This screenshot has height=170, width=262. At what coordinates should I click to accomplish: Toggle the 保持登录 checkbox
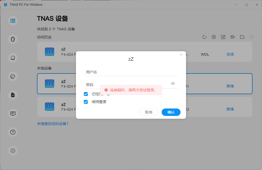86,102
